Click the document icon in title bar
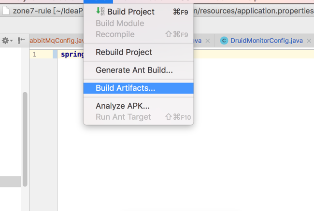The image size is (314, 211). 5,11
